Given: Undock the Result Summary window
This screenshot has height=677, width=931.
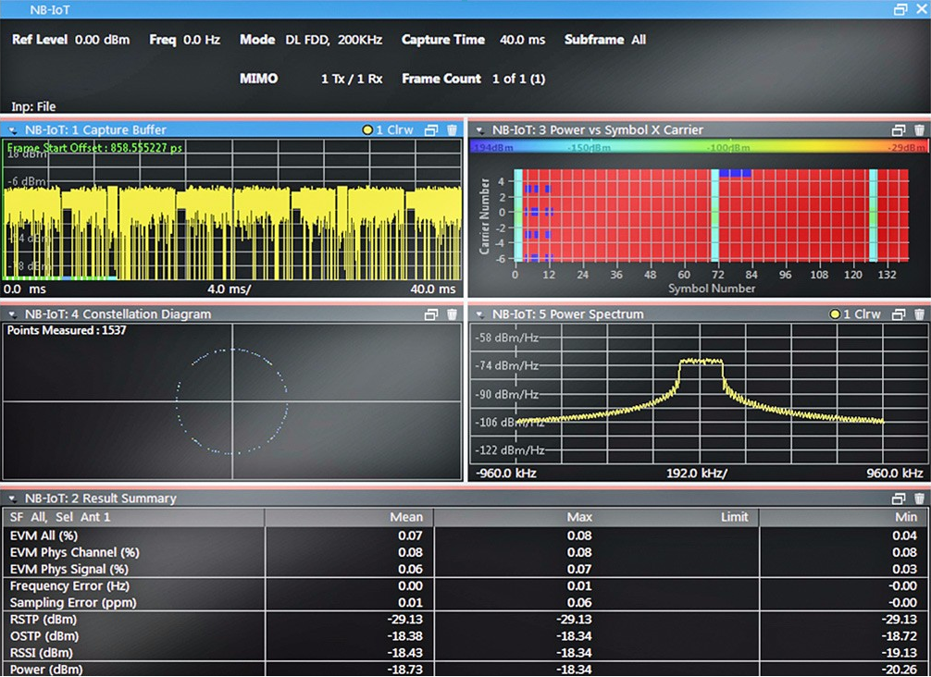Looking at the screenshot, I should (899, 499).
